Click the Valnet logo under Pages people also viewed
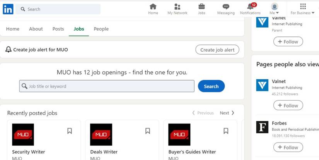319x160 pixels. pyautogui.click(x=262, y=85)
